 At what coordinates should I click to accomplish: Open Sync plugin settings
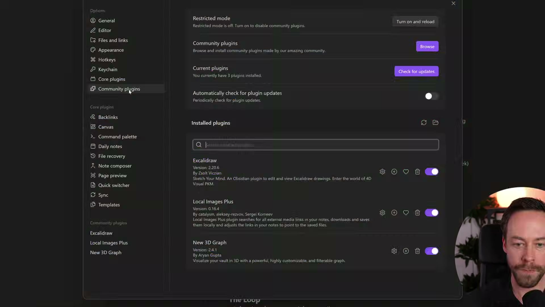tap(126, 195)
